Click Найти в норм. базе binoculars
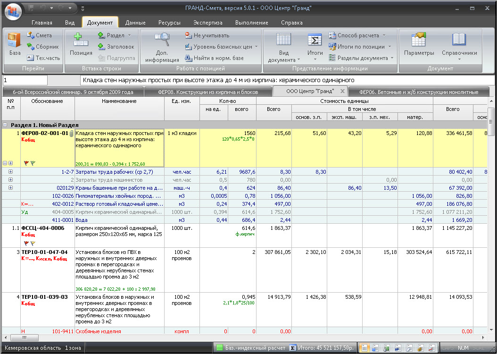Viewport: 497px width, 354px height. point(188,58)
